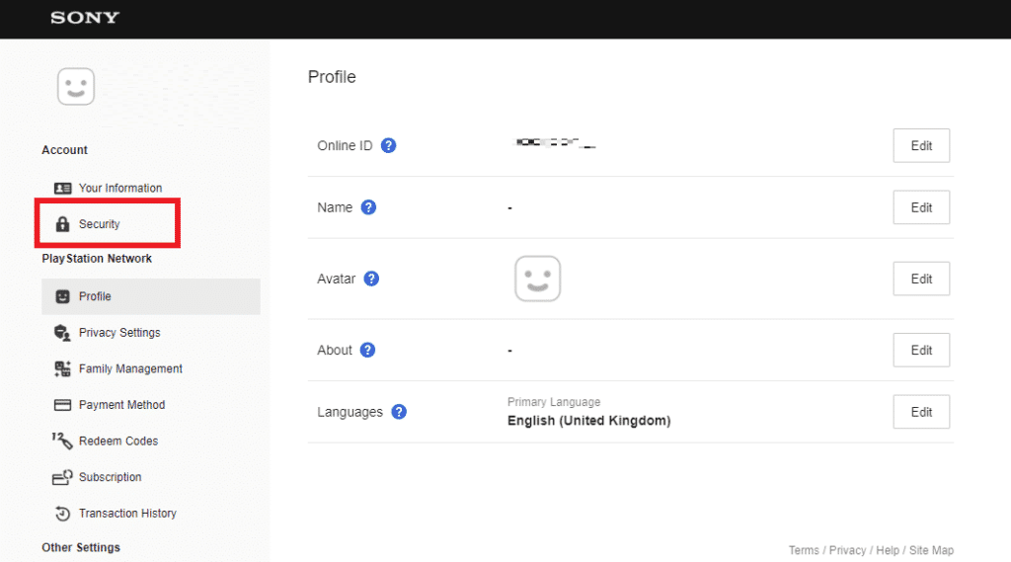Click the Redeem Codes icon
The width and height of the screenshot is (1011, 562).
(x=62, y=441)
